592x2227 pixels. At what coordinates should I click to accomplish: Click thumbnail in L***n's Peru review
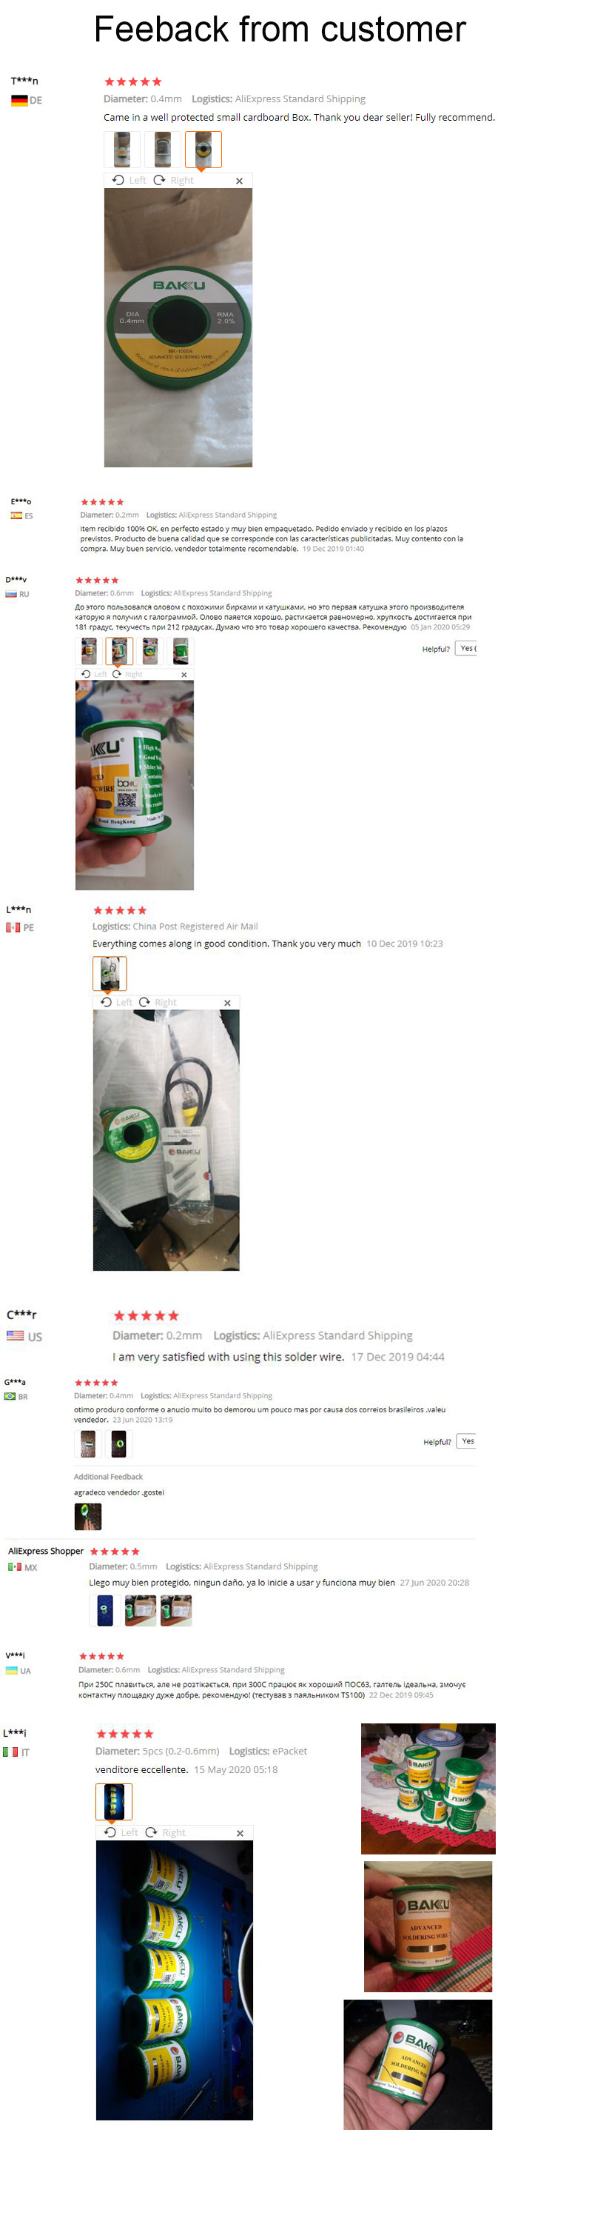coord(110,973)
